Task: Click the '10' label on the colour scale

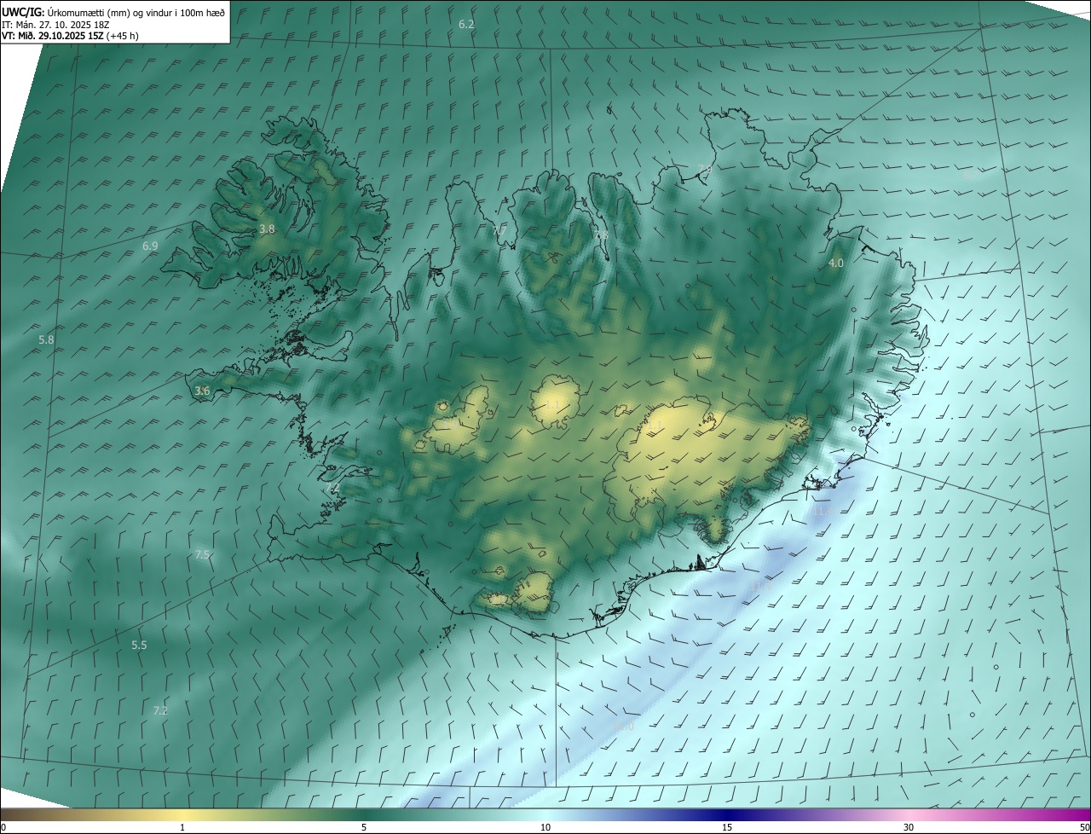Action: (545, 827)
